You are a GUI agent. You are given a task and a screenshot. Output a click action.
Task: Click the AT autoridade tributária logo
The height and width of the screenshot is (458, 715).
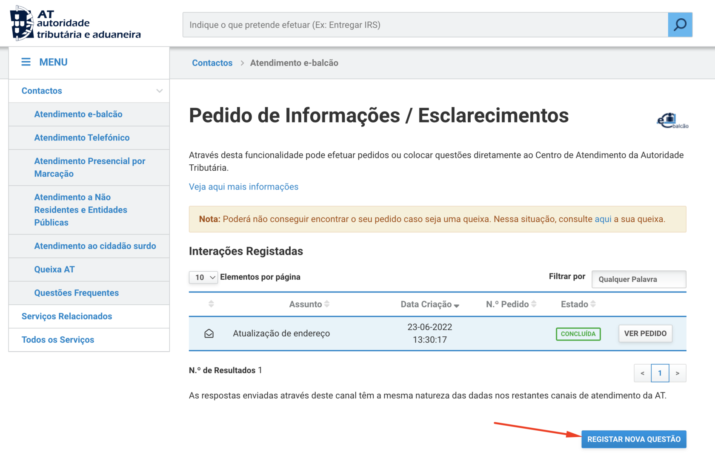(75, 24)
